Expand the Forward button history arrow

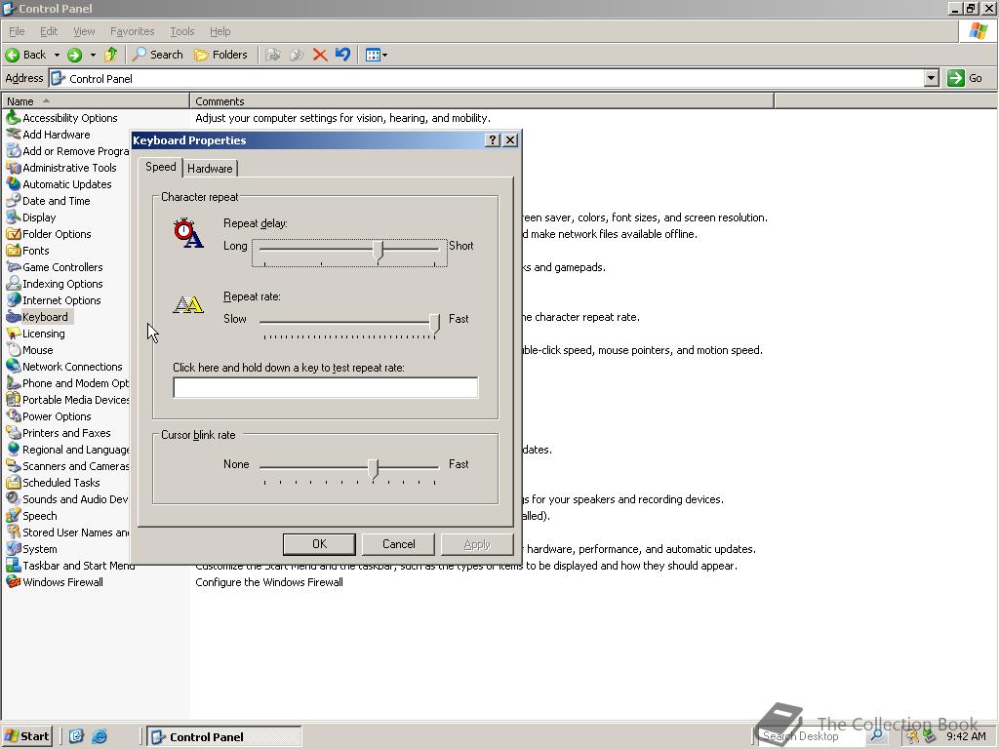point(93,55)
